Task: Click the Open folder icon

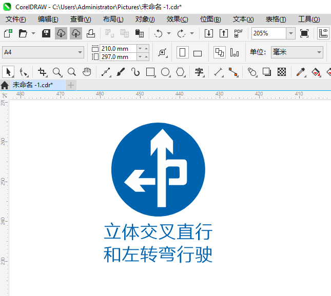Action: click(x=23, y=33)
